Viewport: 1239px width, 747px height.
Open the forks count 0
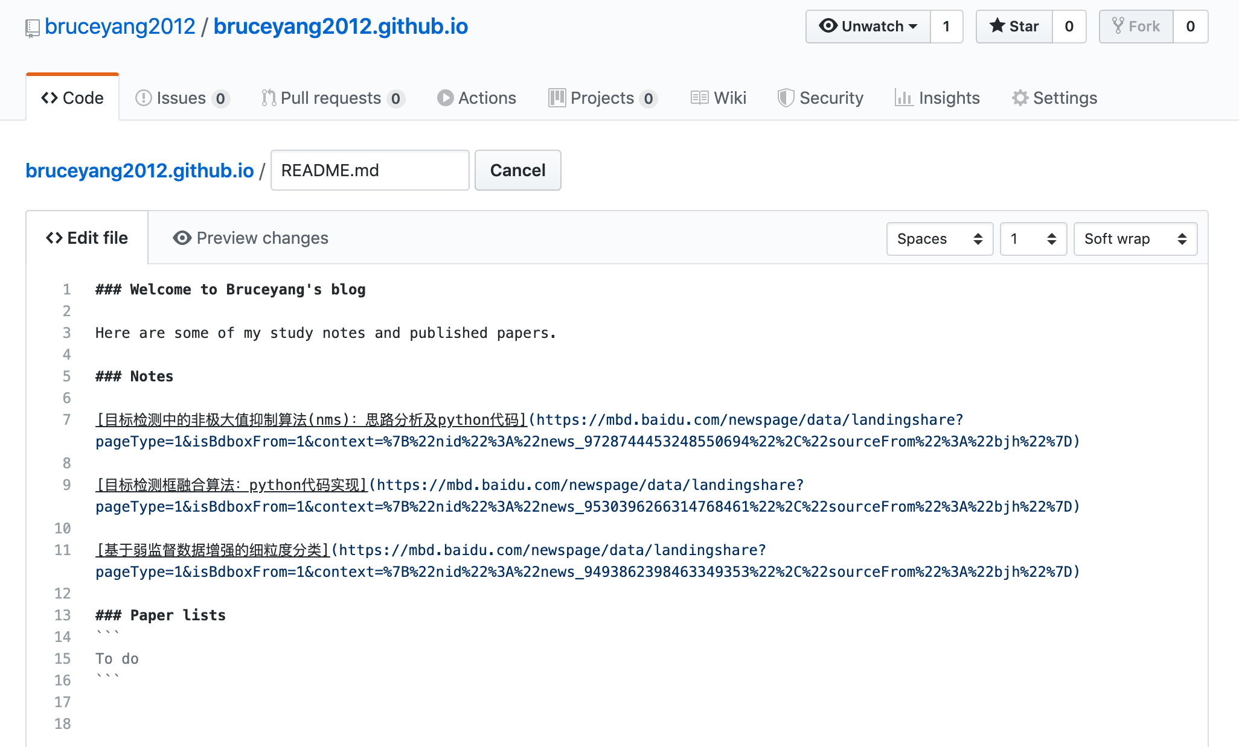coord(1190,27)
